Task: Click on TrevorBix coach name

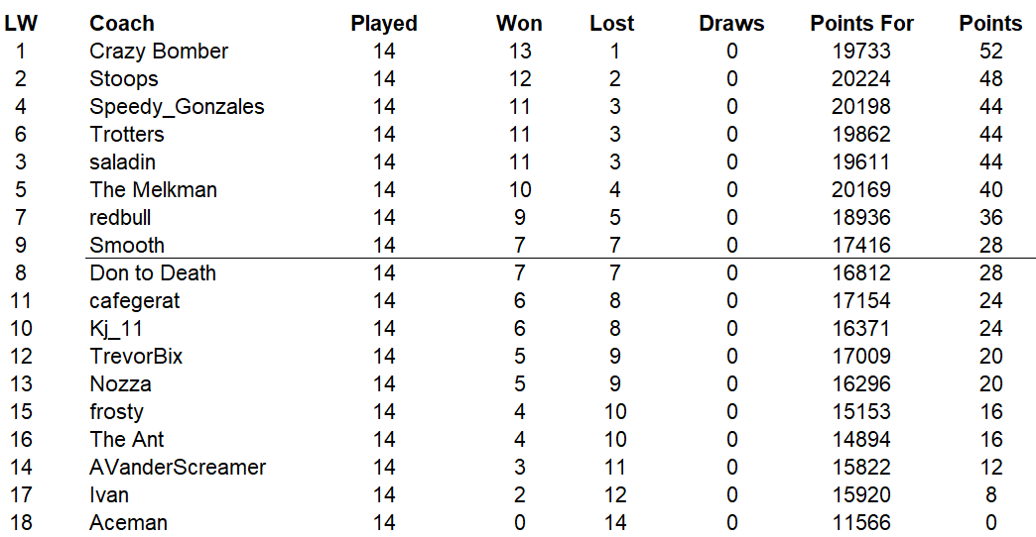Action: tap(136, 357)
